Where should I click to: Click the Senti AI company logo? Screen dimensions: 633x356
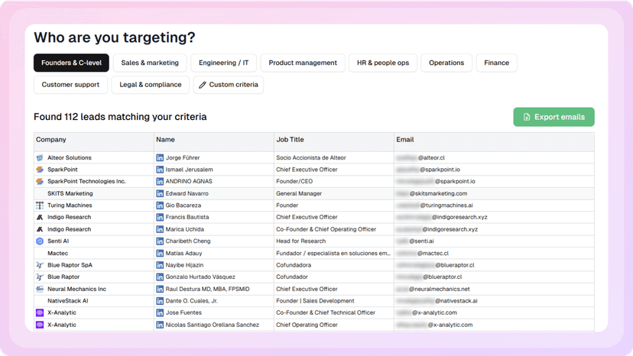(40, 241)
